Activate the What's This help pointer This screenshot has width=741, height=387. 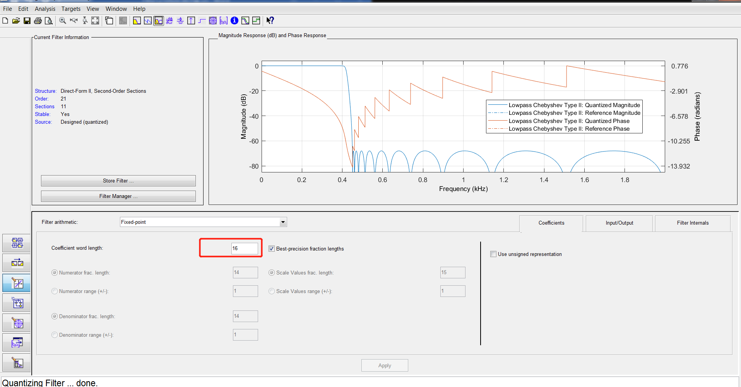pyautogui.click(x=270, y=20)
